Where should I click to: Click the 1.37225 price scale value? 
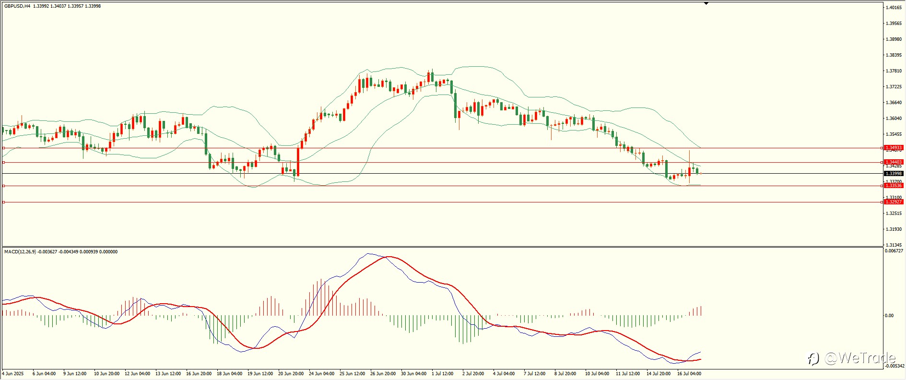click(x=894, y=87)
